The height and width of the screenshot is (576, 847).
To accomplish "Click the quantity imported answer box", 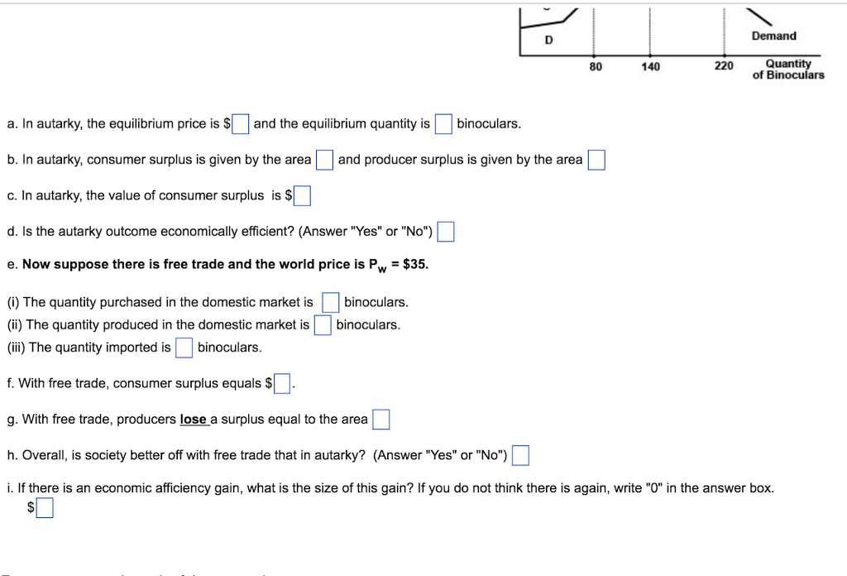I will click(x=184, y=348).
